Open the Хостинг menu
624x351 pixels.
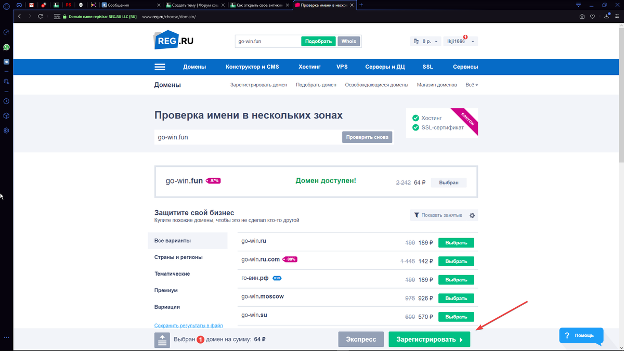coord(309,67)
